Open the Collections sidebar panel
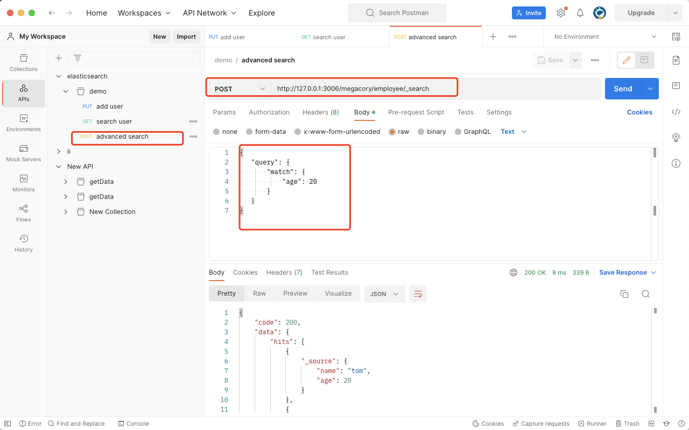Image resolution: width=689 pixels, height=430 pixels. click(x=23, y=62)
